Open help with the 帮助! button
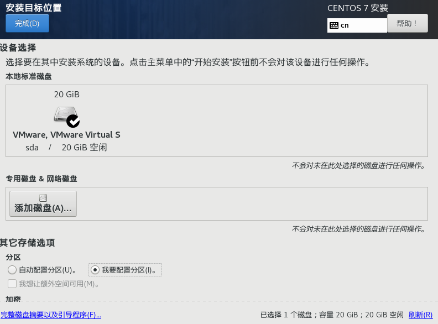The height and width of the screenshot is (324, 438). coord(407,23)
